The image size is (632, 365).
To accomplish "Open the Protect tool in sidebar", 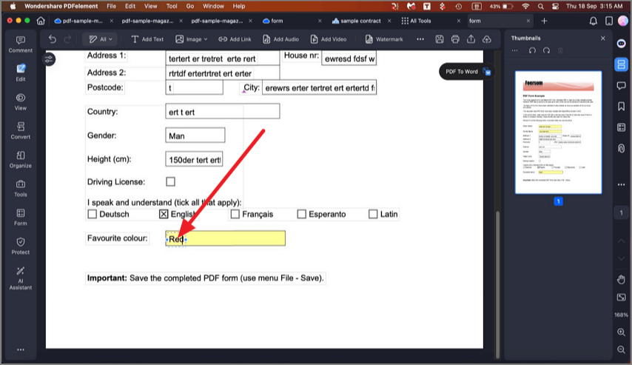I will point(21,246).
